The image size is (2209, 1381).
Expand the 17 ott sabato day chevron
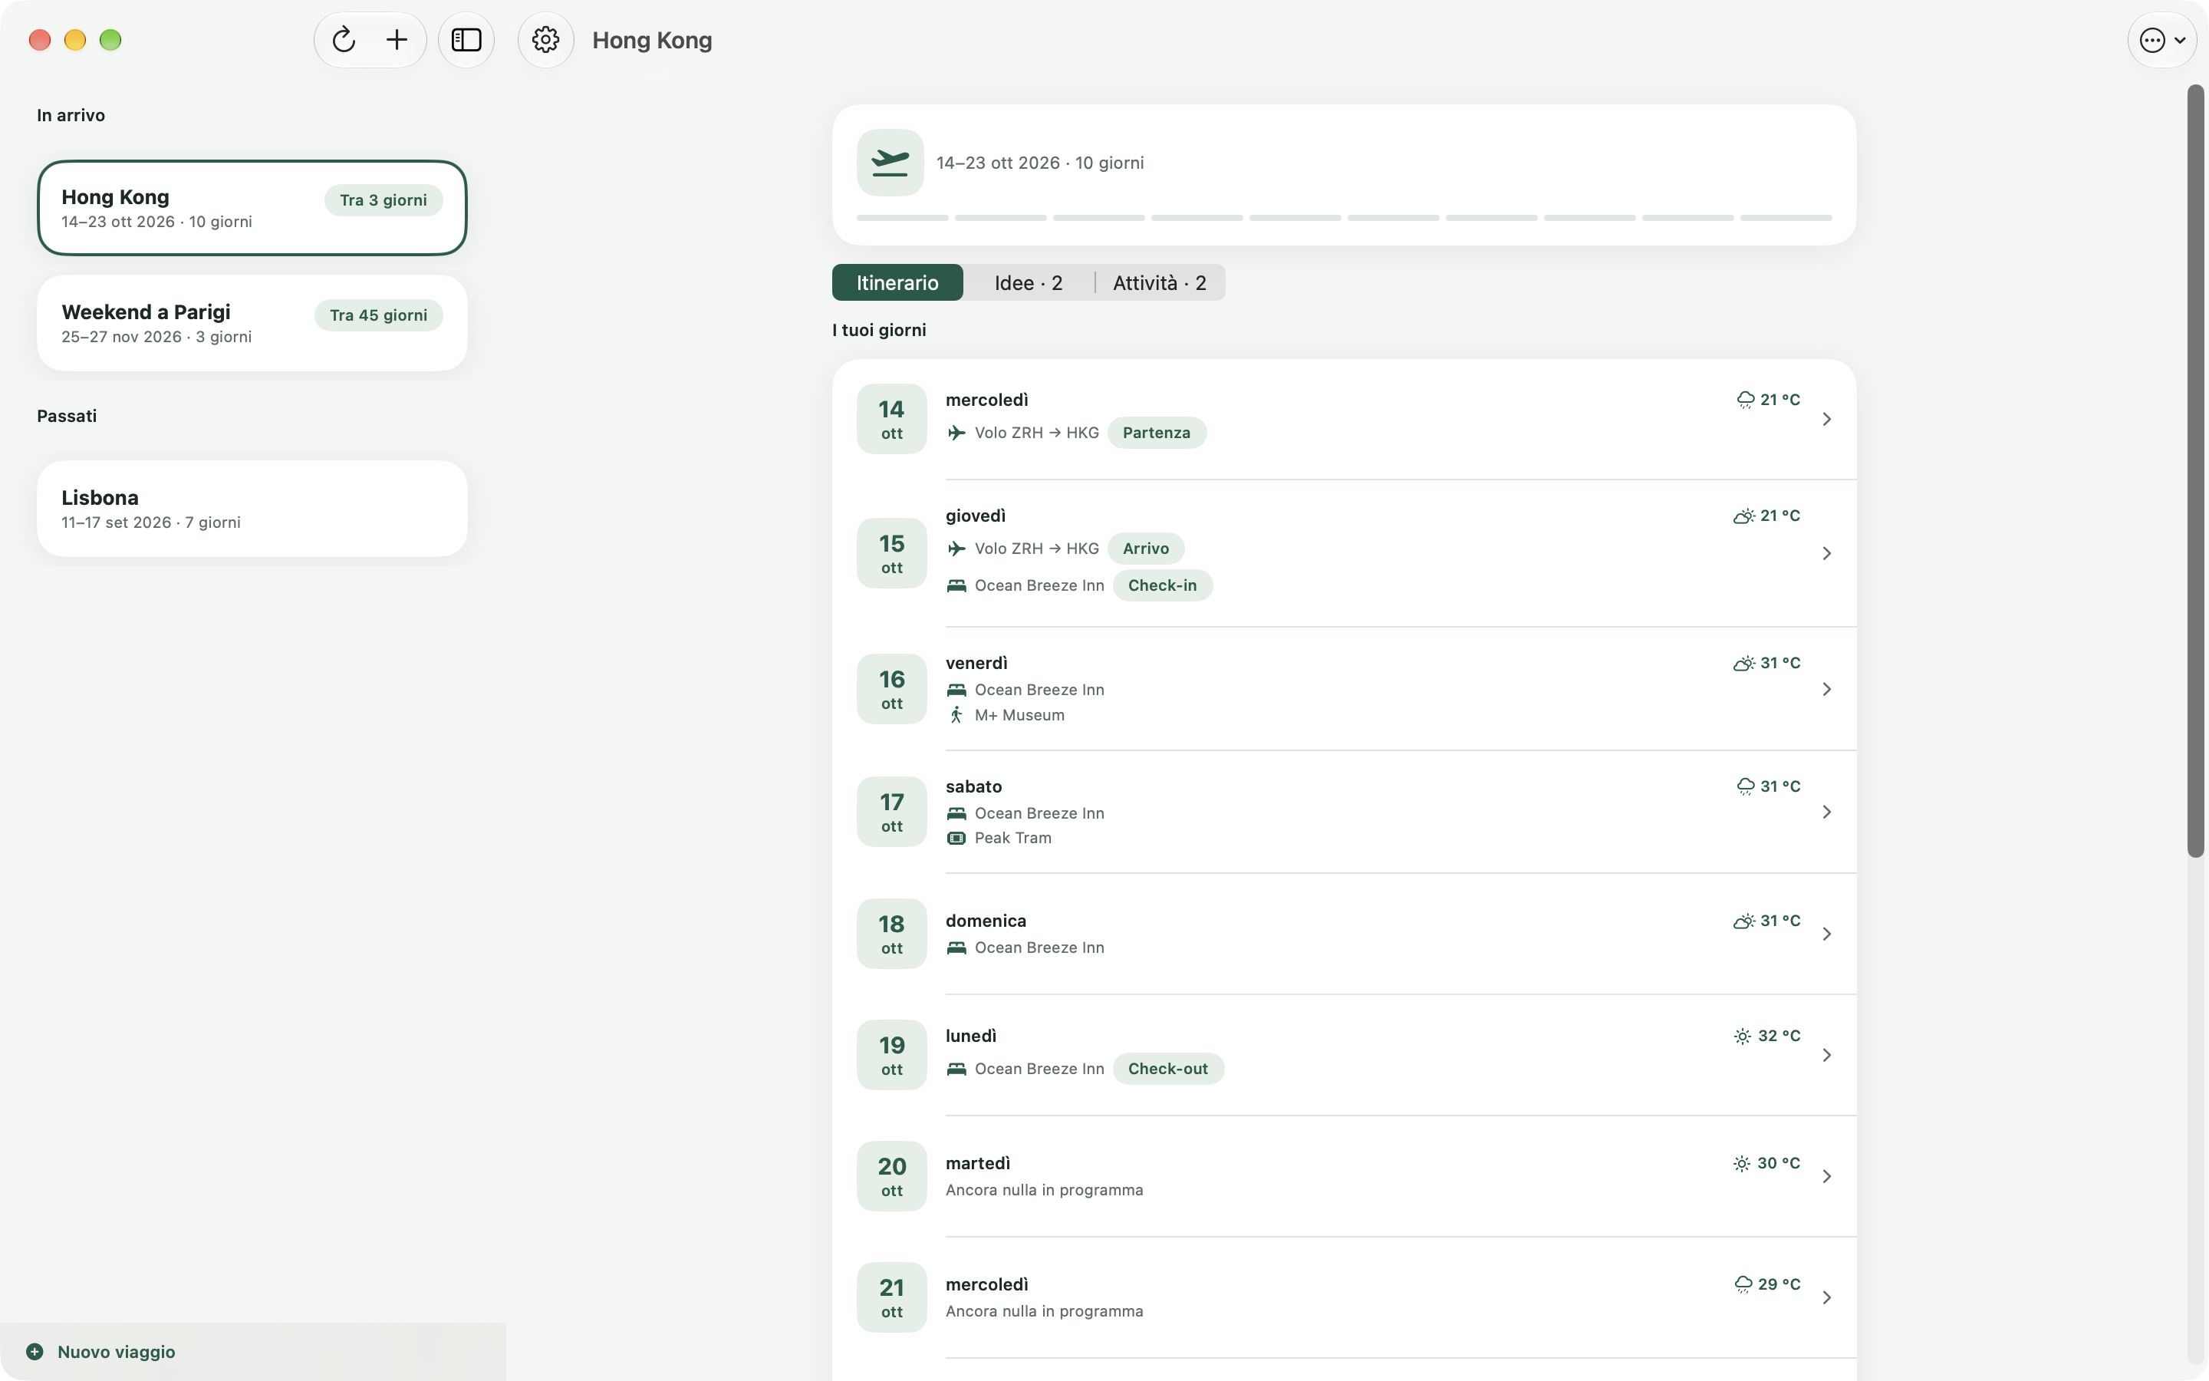(1826, 812)
